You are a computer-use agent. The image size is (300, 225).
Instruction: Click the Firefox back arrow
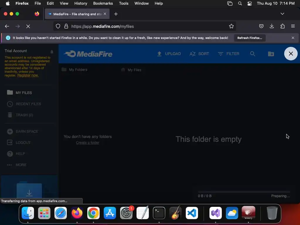[x=7, y=26]
